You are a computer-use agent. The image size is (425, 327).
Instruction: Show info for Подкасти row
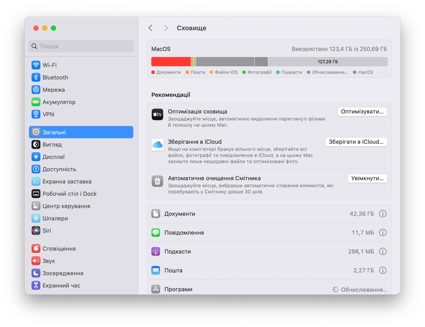[383, 251]
